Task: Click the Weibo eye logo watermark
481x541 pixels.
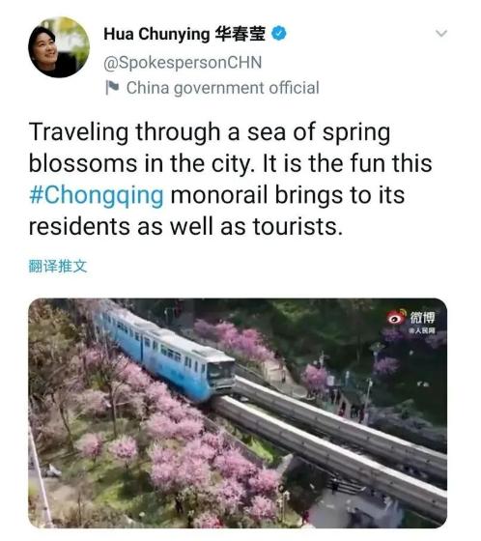Action: coord(396,317)
